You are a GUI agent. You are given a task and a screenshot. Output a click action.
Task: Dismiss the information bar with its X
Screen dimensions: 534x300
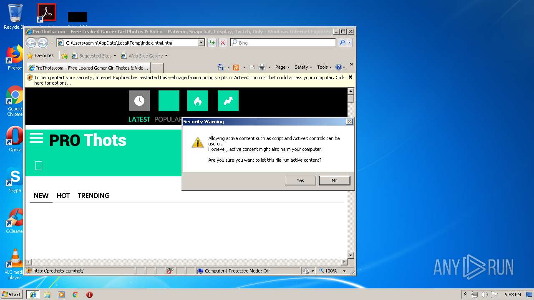coord(350,77)
